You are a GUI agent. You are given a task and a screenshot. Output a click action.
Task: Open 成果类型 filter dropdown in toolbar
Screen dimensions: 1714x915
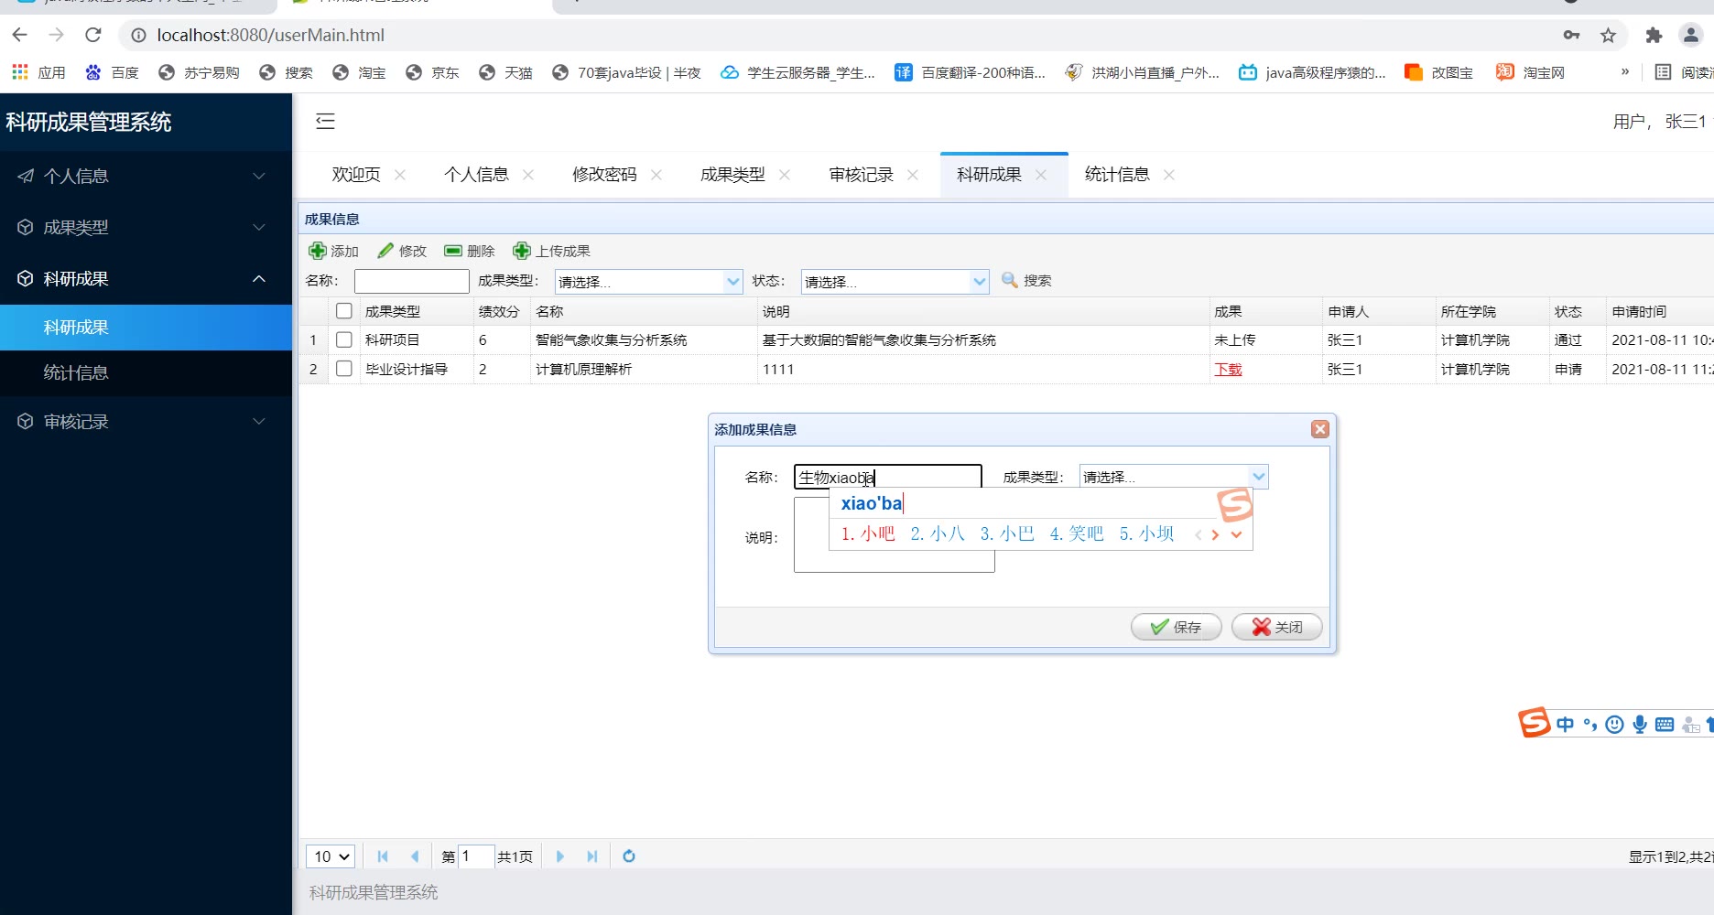point(732,281)
